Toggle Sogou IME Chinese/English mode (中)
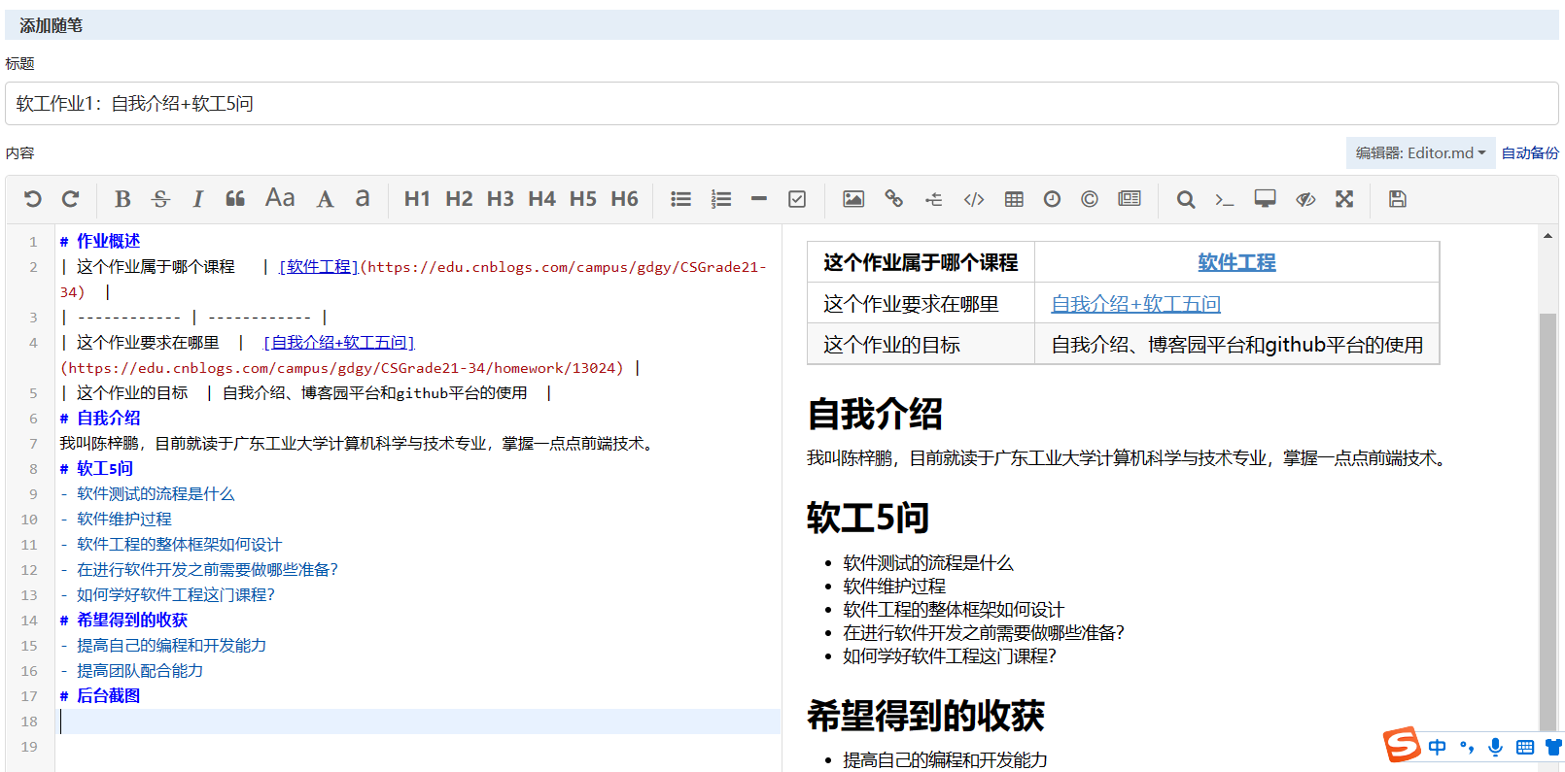The height and width of the screenshot is (772, 1565). pos(1437,747)
